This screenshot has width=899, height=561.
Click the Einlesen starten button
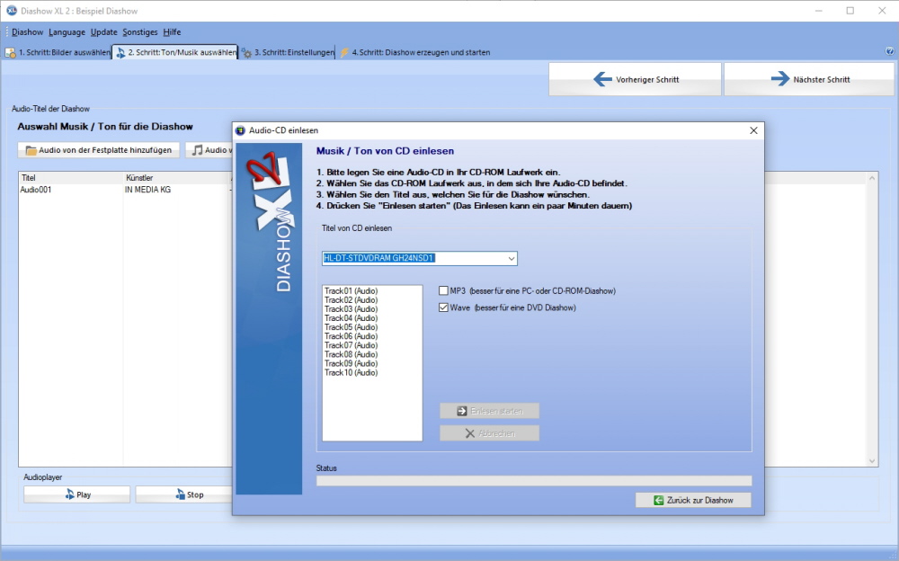click(489, 411)
